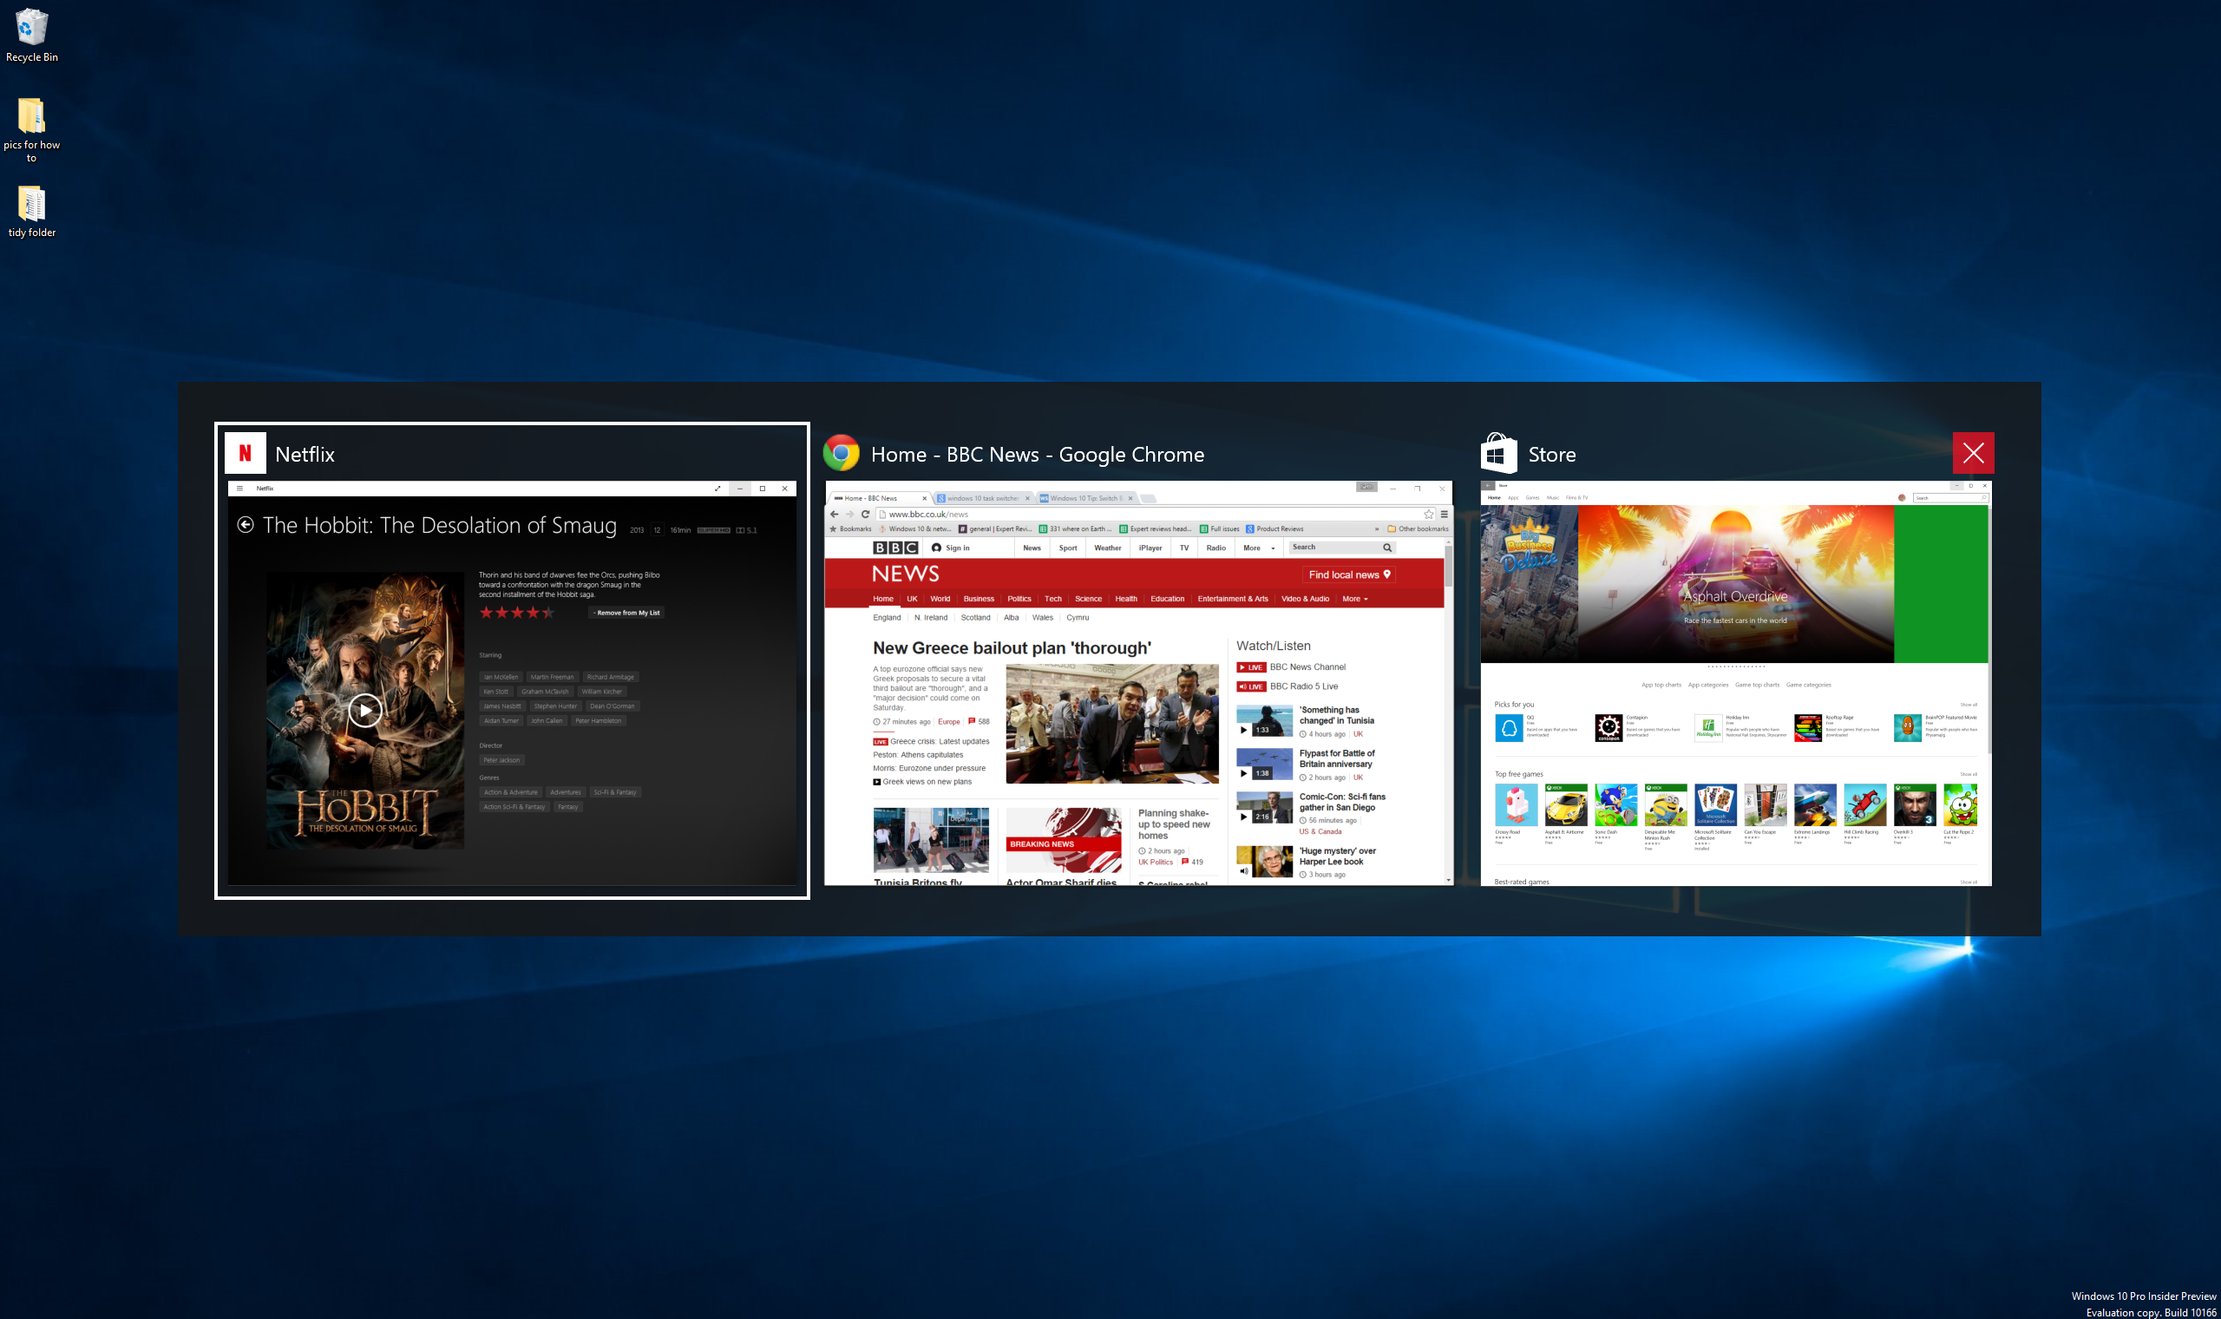Click 'Game categories' in Store

[1808, 686]
